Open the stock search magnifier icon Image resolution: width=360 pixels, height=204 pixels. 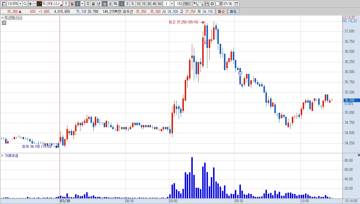pyautogui.click(x=25, y=4)
